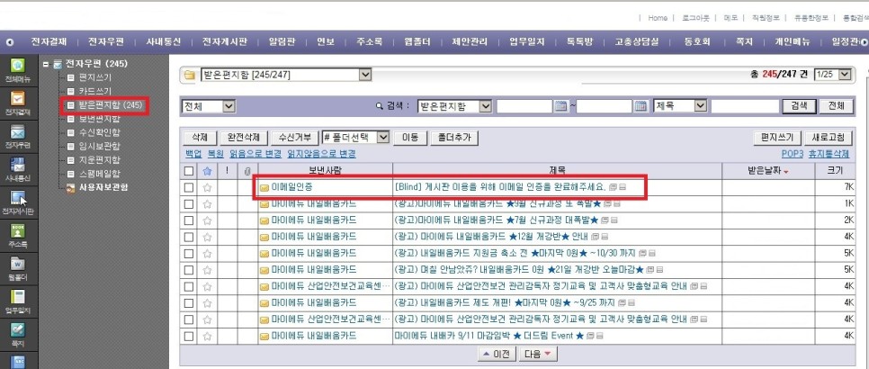The height and width of the screenshot is (369, 869).
Task: Check the select-all checkbox in table header
Action: [189, 171]
